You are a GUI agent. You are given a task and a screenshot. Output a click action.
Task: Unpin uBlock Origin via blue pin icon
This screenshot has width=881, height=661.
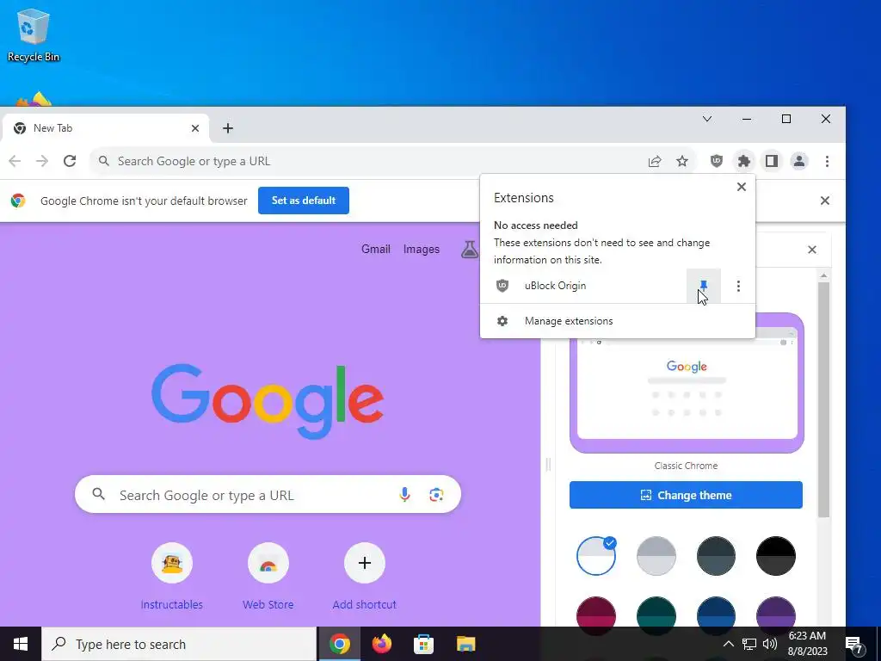(704, 286)
